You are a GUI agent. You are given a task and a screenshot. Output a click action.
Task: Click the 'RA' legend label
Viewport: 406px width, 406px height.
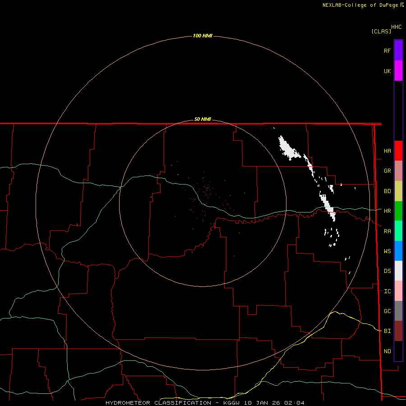click(387, 231)
